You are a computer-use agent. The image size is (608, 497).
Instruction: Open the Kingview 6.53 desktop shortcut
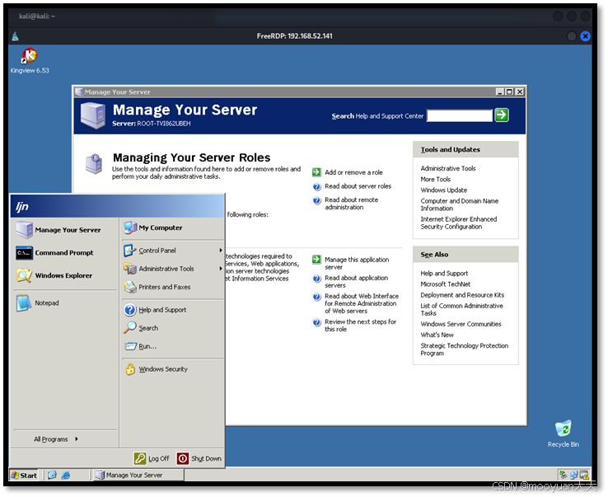[x=30, y=60]
